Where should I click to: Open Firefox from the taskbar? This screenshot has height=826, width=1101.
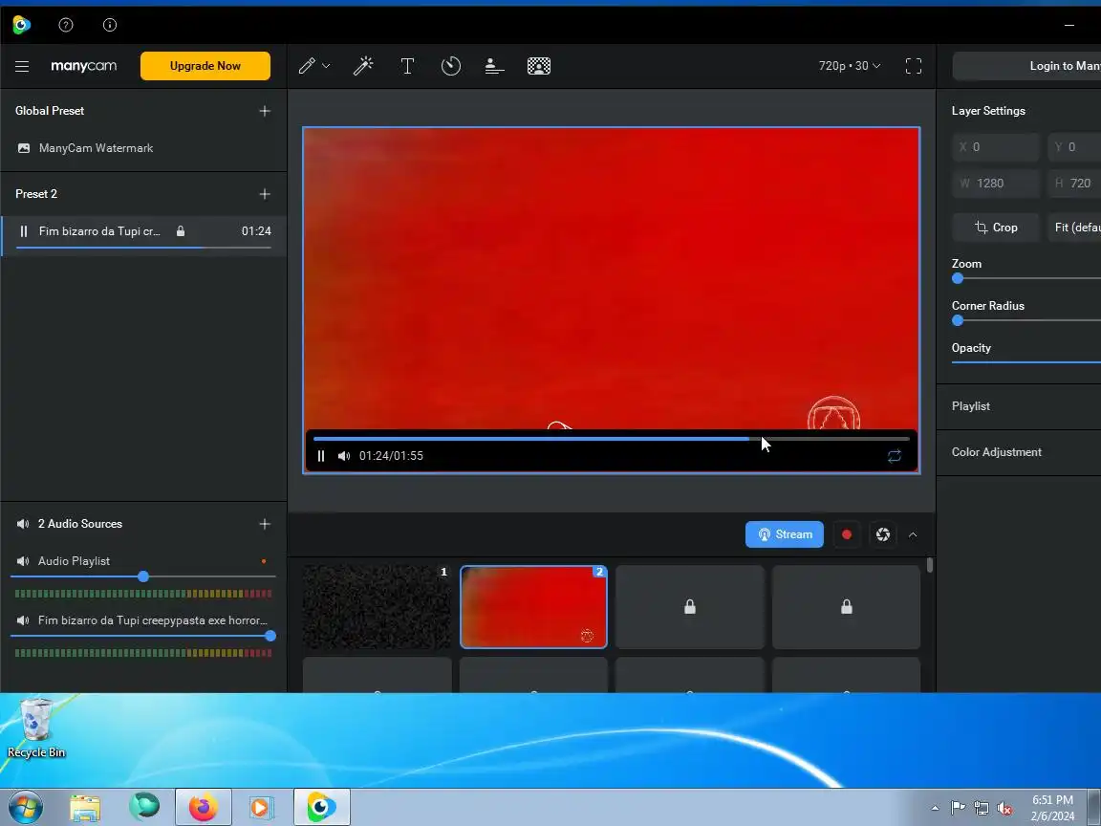coord(203,808)
